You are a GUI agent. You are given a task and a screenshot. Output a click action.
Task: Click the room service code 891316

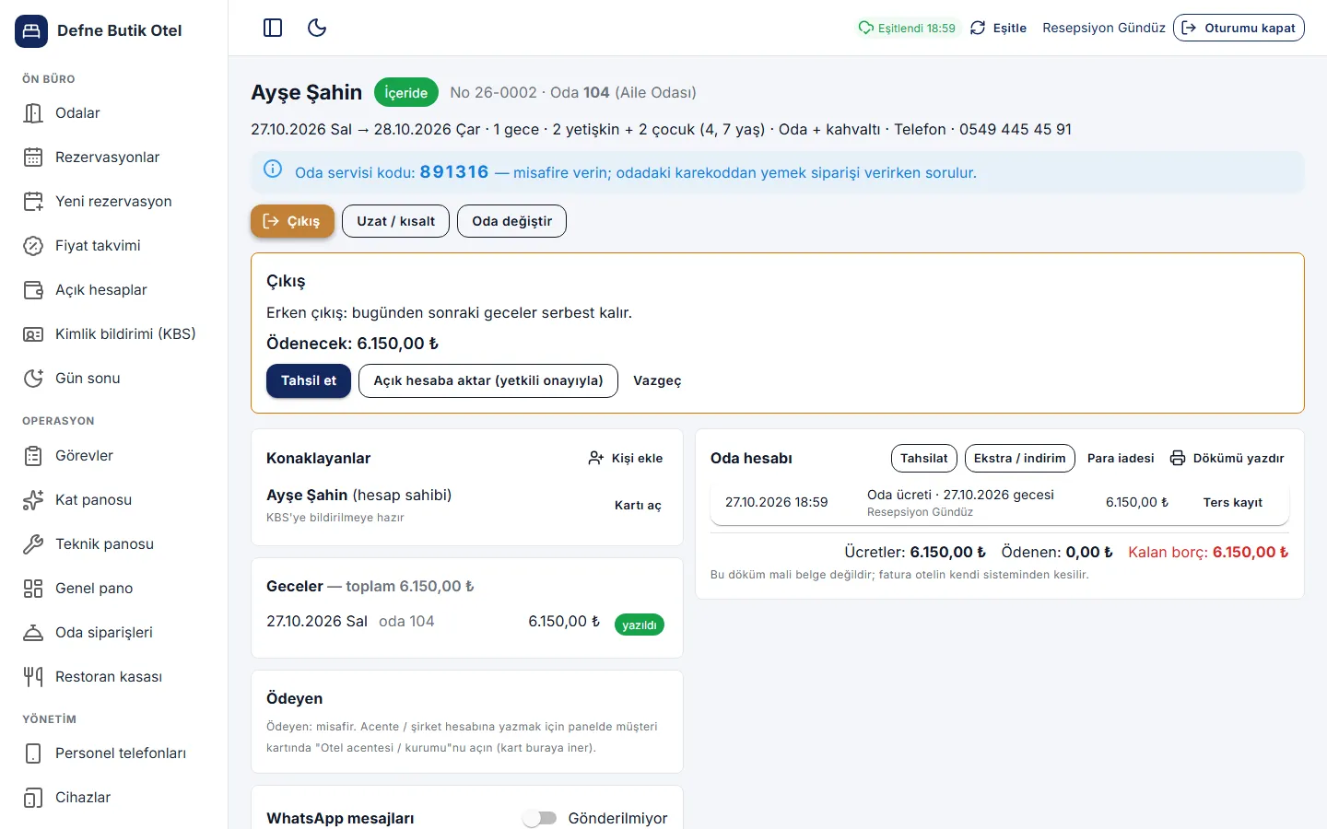click(454, 172)
